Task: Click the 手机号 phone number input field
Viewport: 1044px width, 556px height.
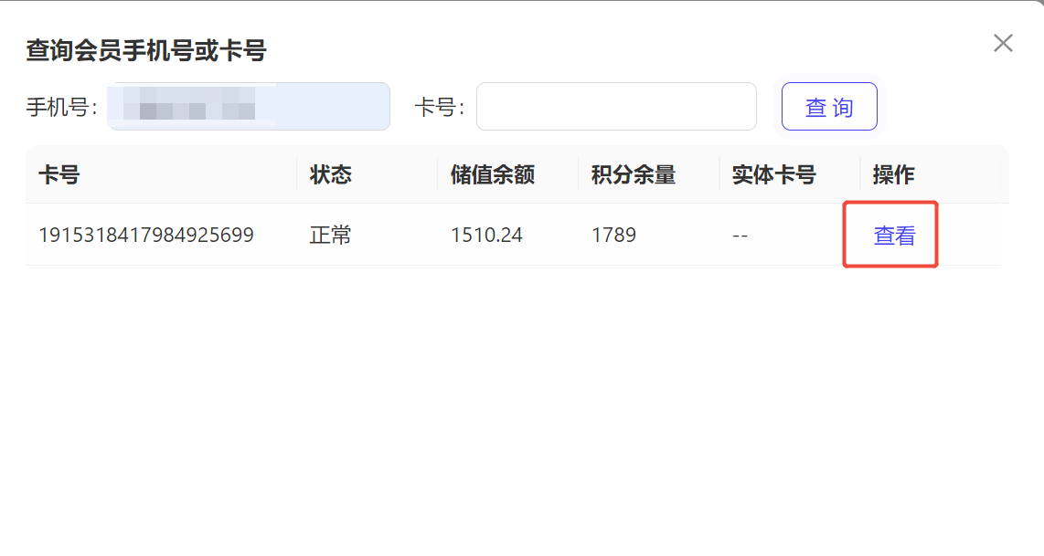Action: coord(249,107)
